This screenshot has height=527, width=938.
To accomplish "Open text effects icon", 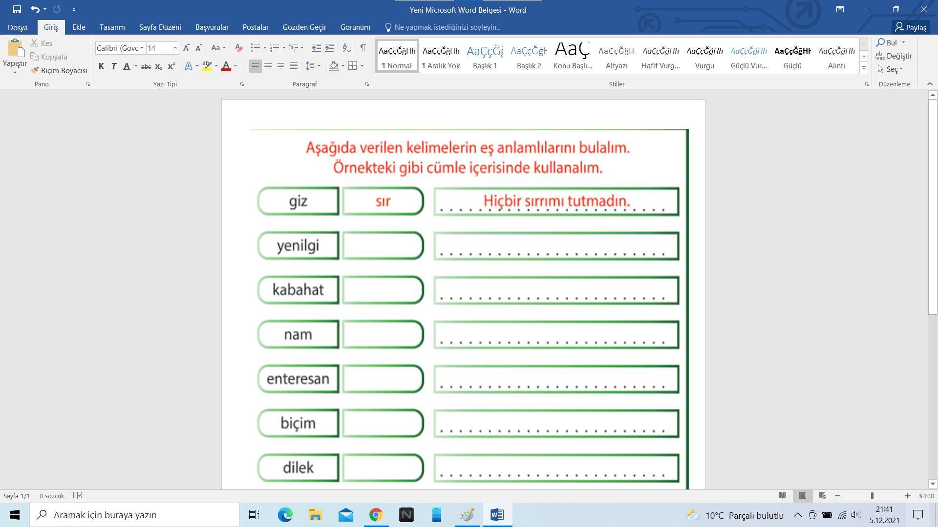I will [189, 66].
